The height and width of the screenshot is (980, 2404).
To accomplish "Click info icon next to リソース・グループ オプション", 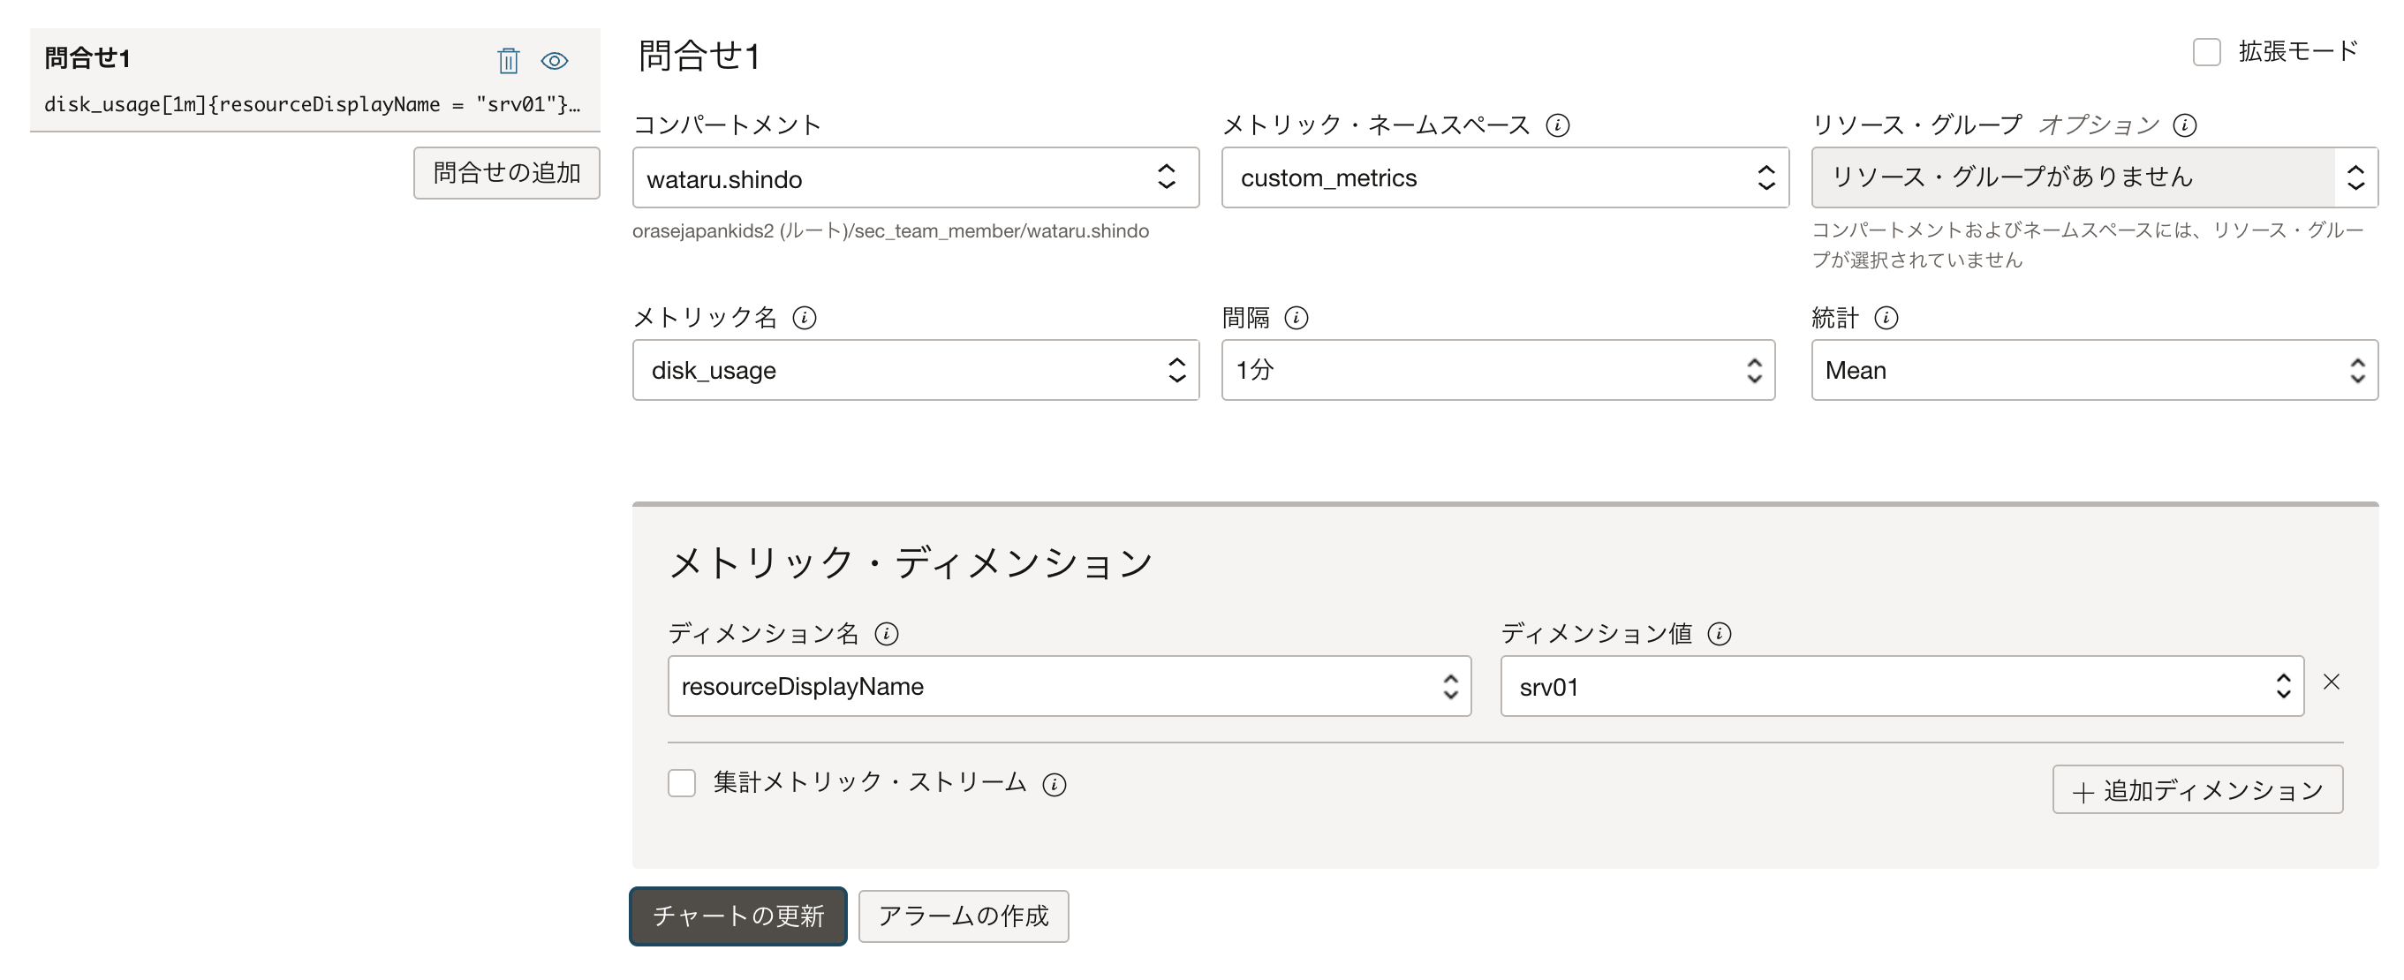I will pyautogui.click(x=2185, y=125).
